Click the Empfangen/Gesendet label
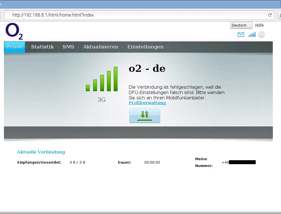This screenshot has height=214, width=281. [39, 162]
